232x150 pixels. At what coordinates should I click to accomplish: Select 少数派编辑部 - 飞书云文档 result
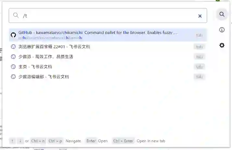(x=108, y=77)
